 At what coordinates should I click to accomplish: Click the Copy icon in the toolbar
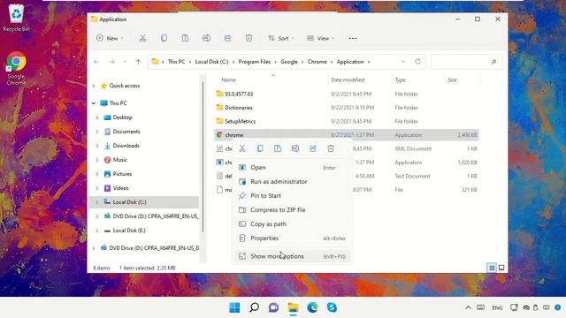(164, 38)
